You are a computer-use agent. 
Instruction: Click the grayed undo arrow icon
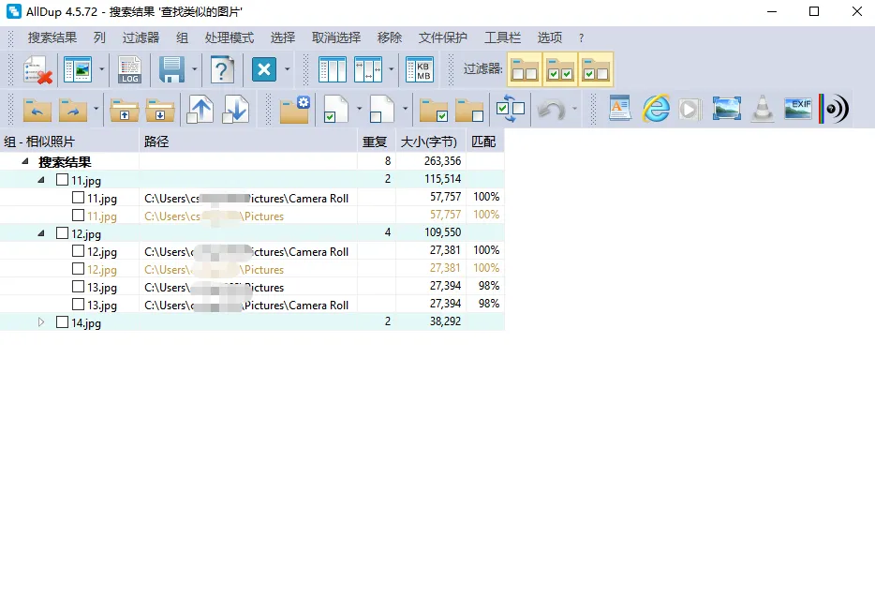click(x=552, y=110)
